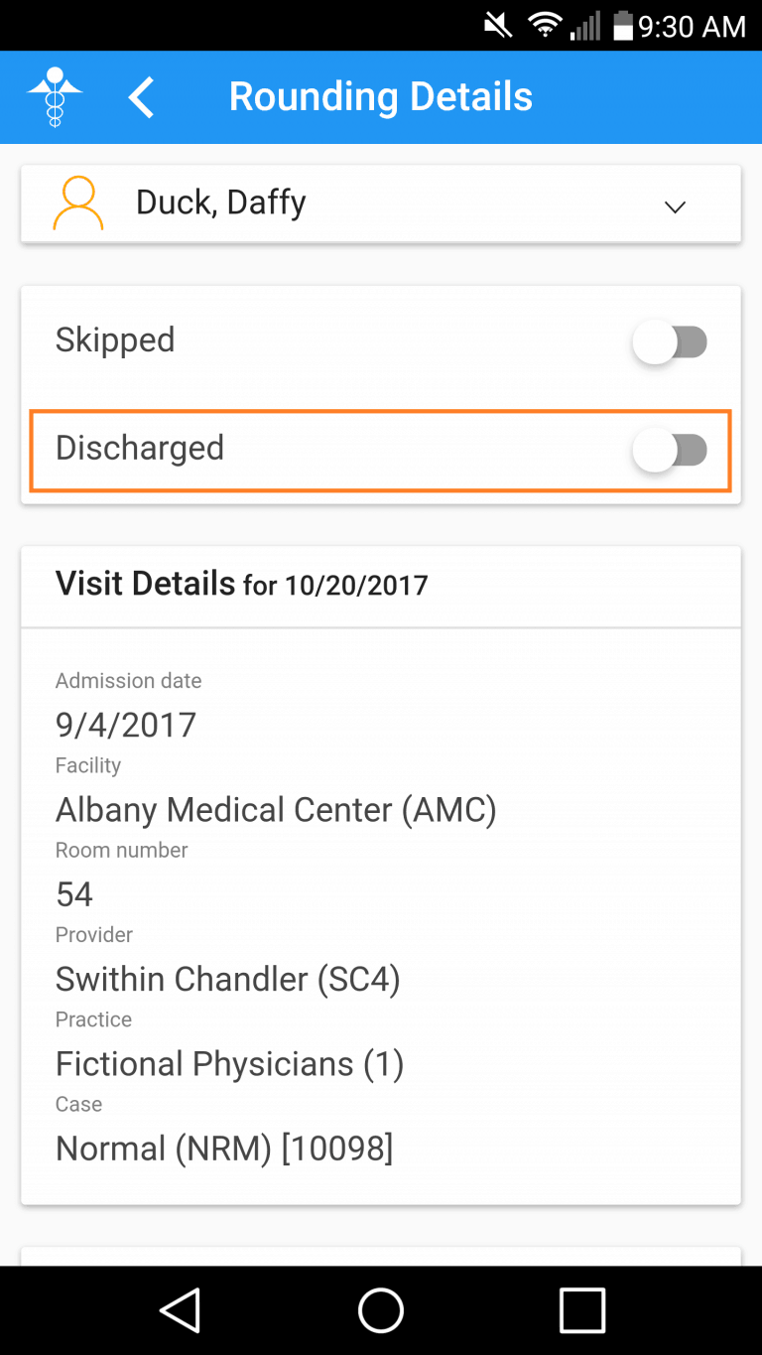762x1355 pixels.
Task: Go back using the header arrow
Action: click(x=142, y=97)
